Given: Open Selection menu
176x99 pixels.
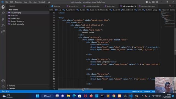Looking at the screenshot, I should pyautogui.click(x=18, y=2).
